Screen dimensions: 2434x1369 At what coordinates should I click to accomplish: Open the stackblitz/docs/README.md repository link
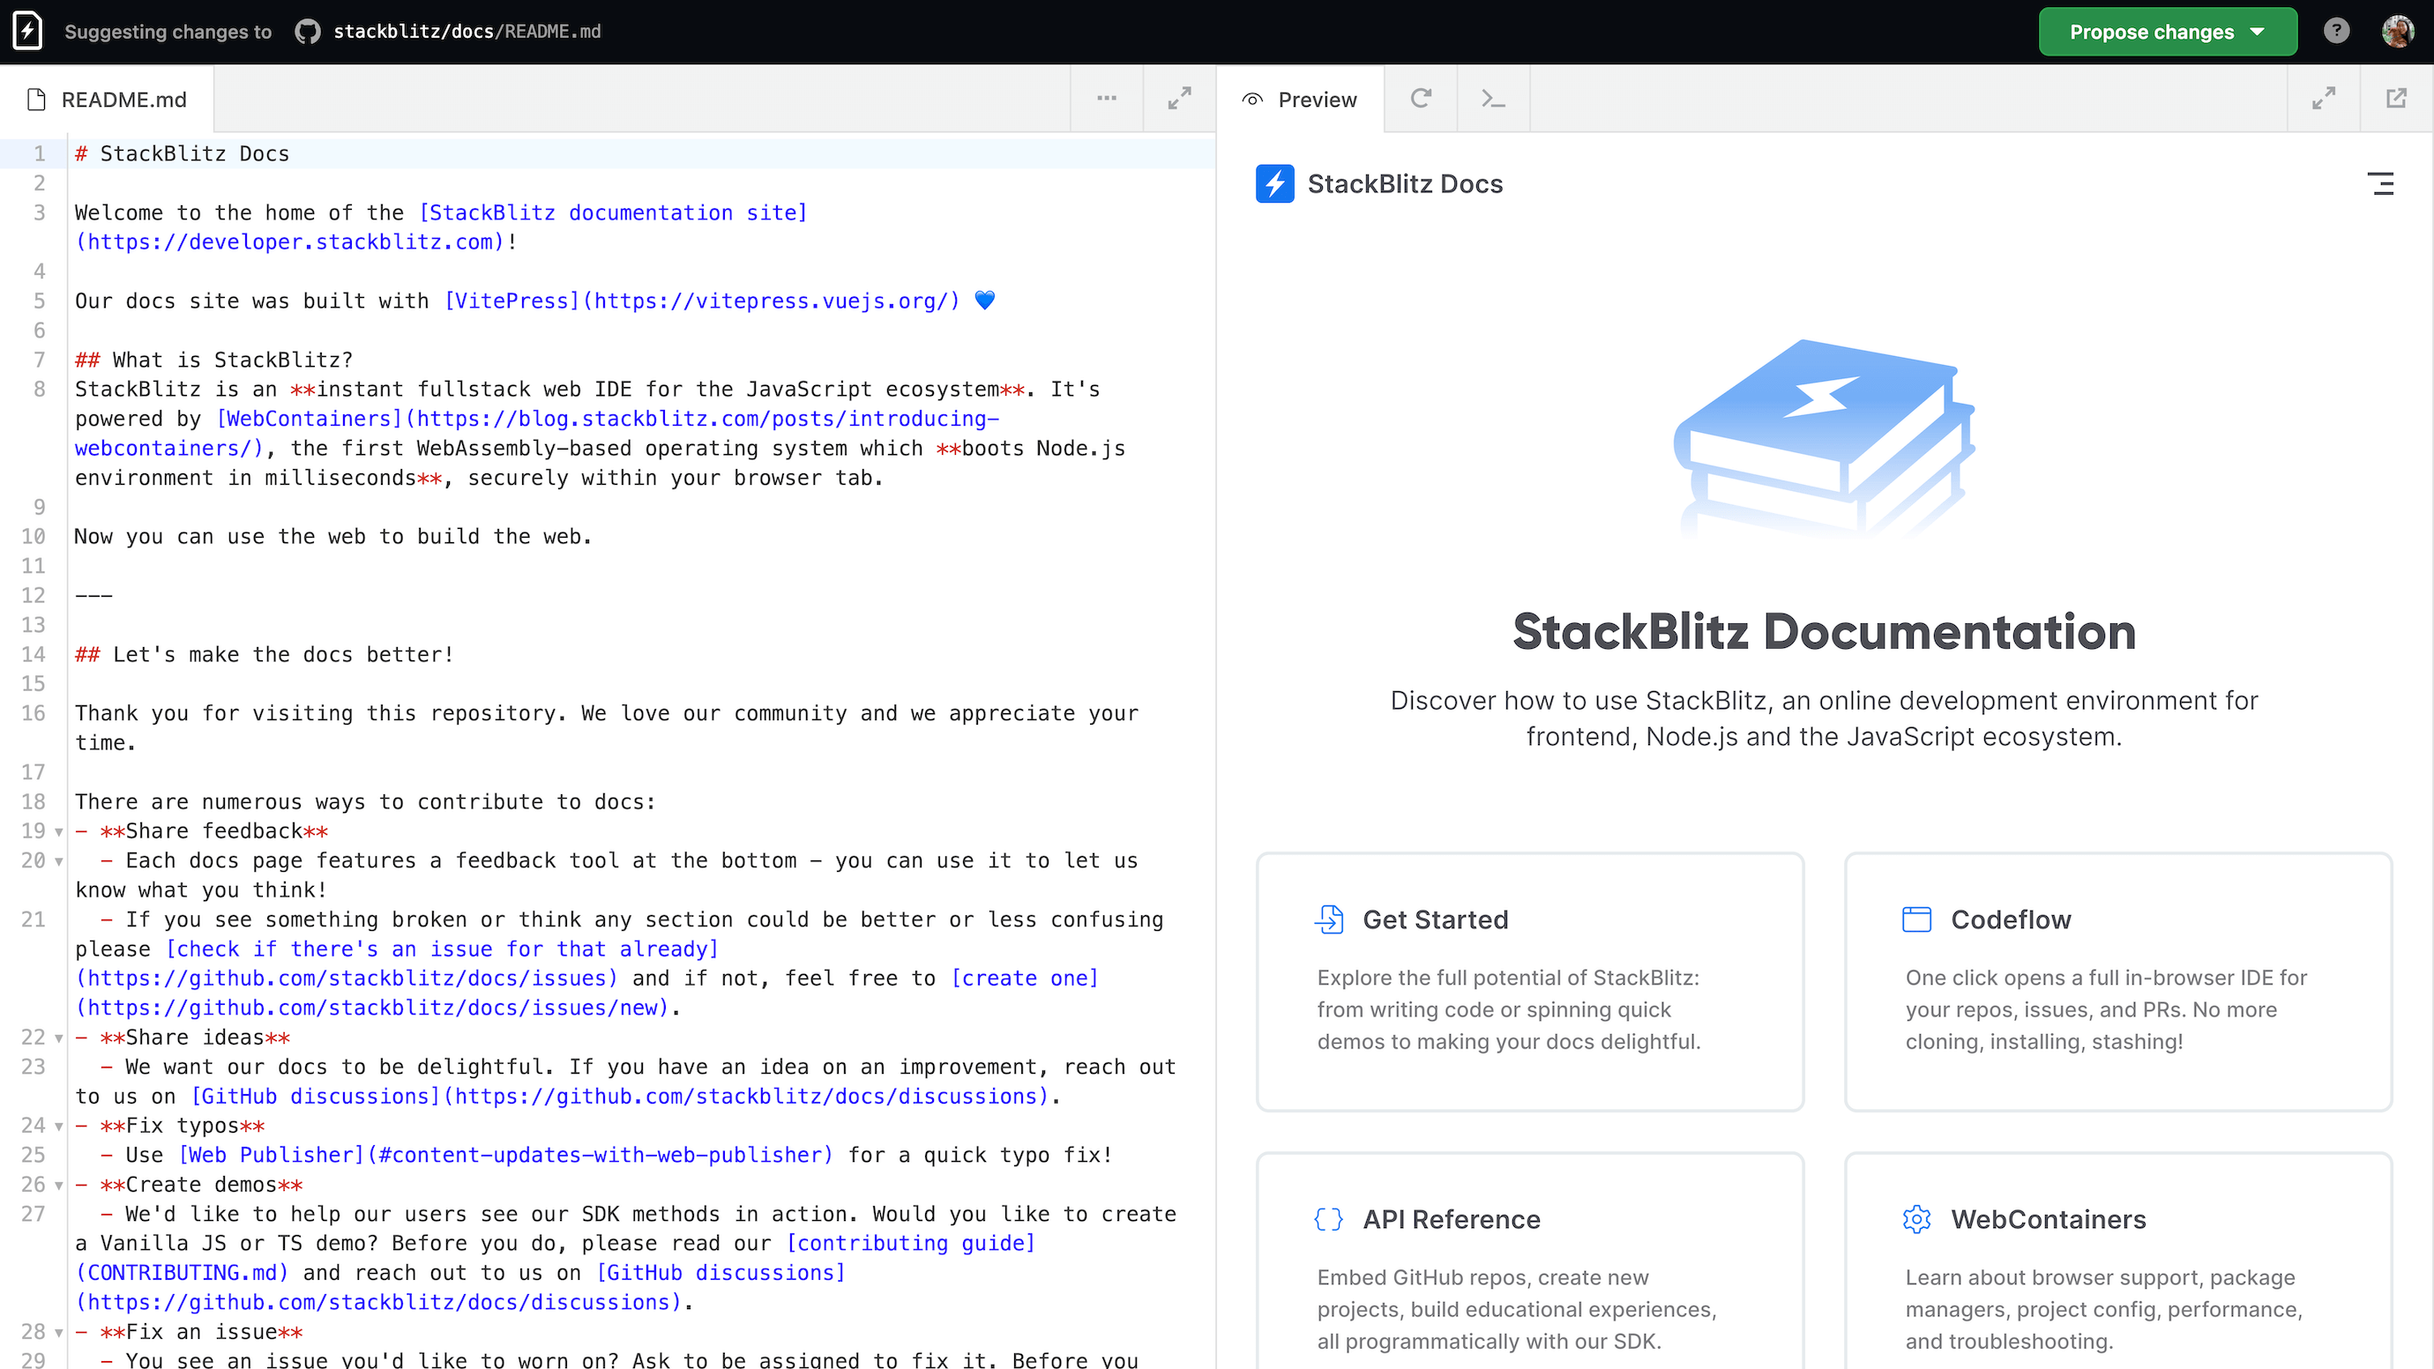[467, 32]
